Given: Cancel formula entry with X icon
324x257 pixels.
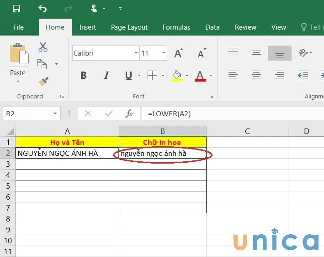Looking at the screenshot, I should coord(88,113).
